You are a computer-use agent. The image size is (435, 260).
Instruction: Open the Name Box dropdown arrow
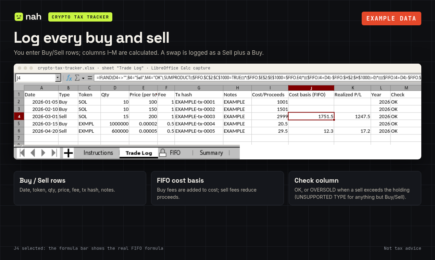click(x=58, y=78)
